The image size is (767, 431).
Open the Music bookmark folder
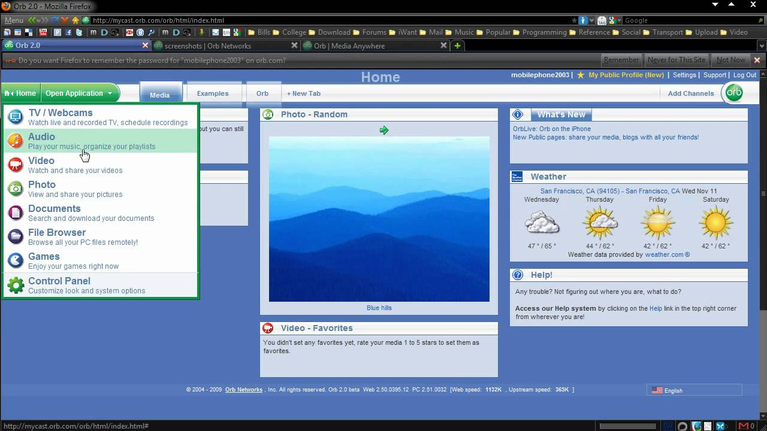(x=459, y=32)
